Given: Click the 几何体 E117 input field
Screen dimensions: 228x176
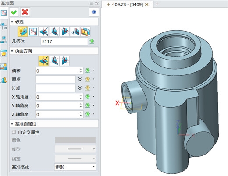Looking at the screenshot, I should [x=64, y=42].
